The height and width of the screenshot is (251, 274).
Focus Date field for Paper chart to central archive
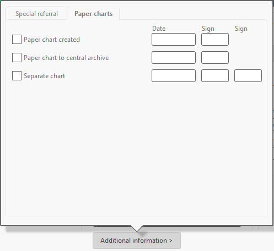coord(174,57)
